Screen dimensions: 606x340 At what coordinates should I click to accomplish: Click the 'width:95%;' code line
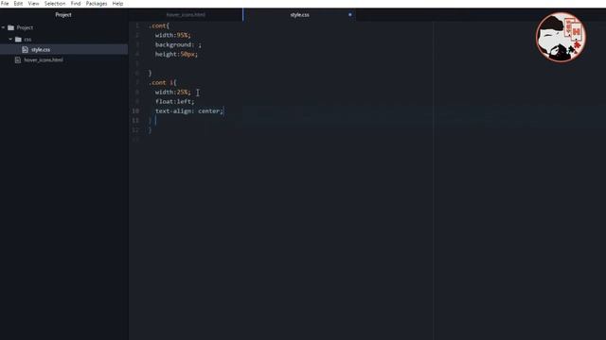pos(172,36)
